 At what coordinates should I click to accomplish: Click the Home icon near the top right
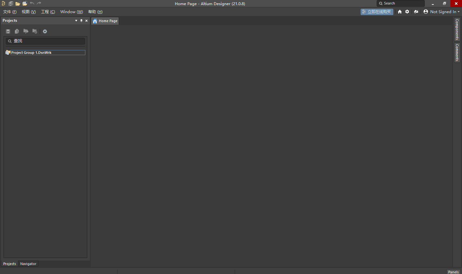pos(399,12)
